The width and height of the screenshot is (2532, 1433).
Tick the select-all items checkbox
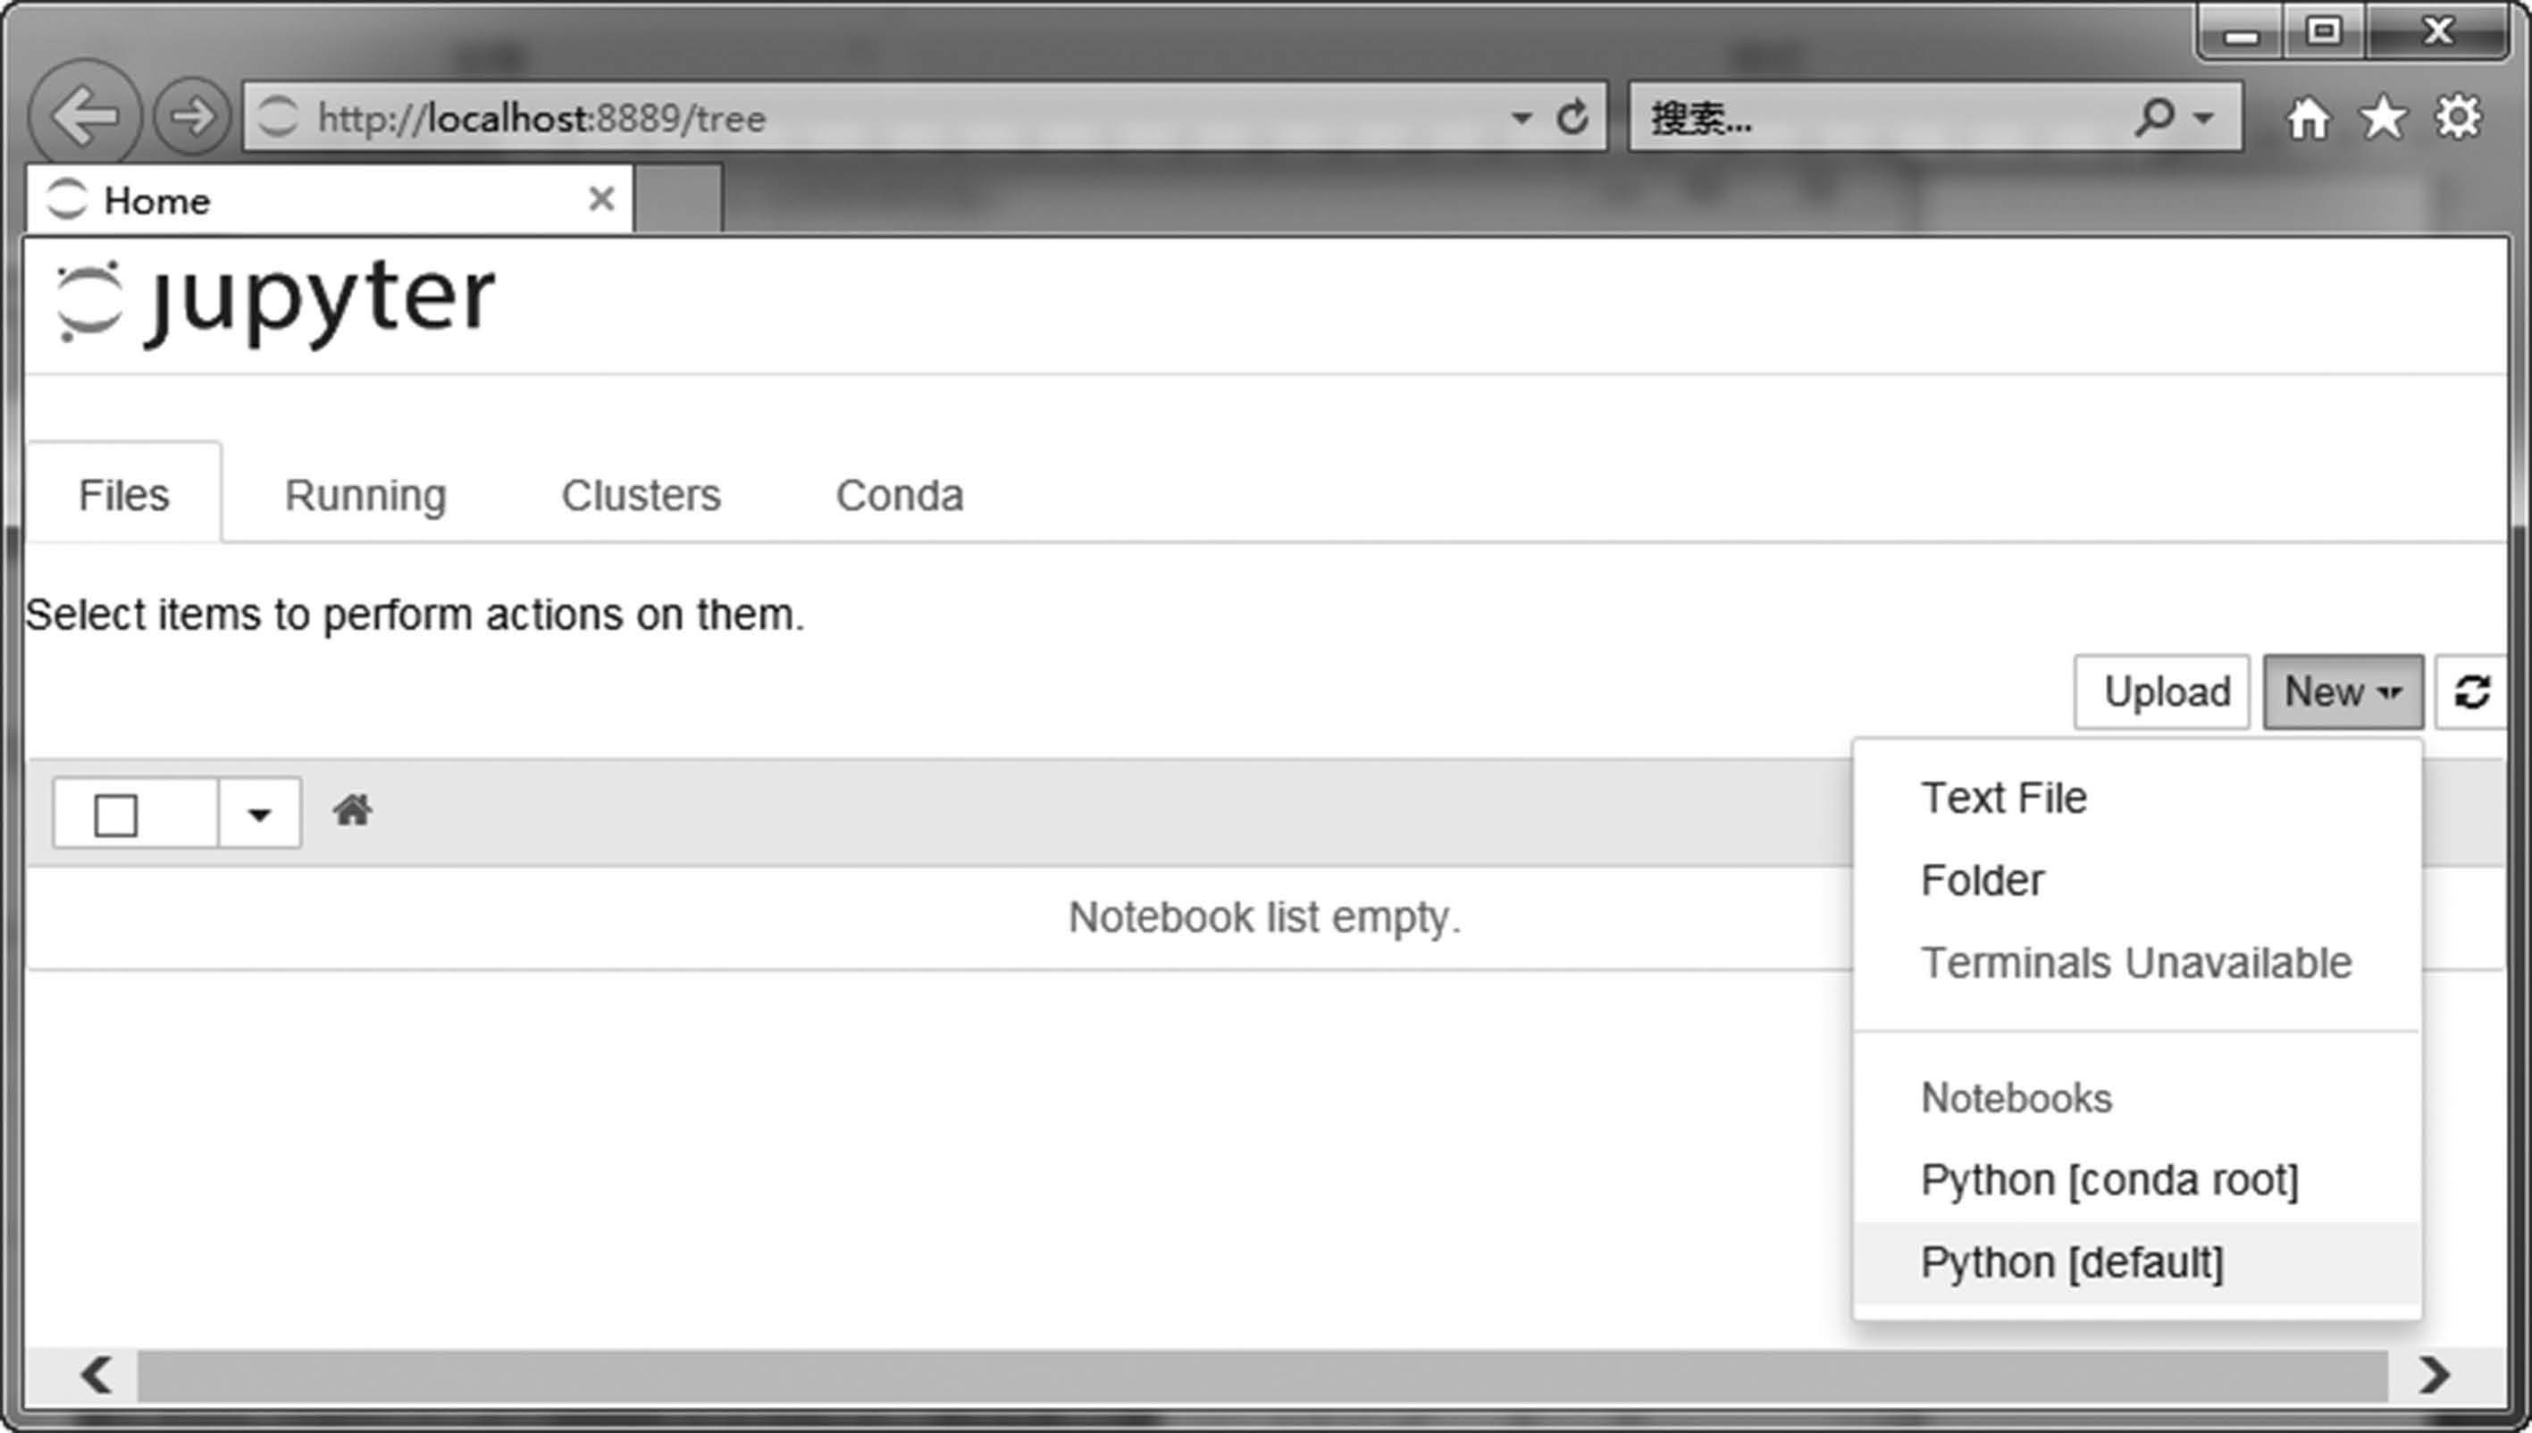(115, 815)
